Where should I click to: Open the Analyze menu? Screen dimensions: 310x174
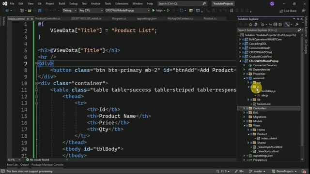click(95, 3)
